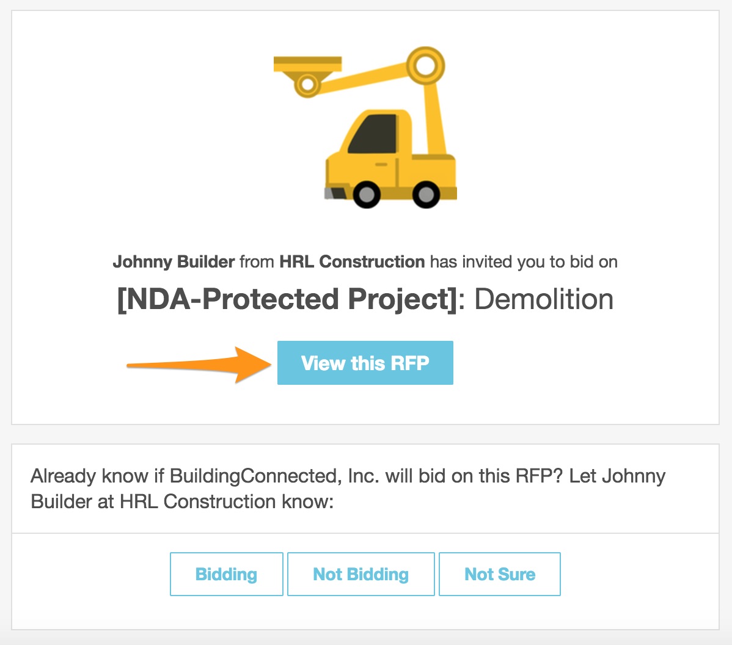Click the small ring joint under the platform

click(307, 83)
